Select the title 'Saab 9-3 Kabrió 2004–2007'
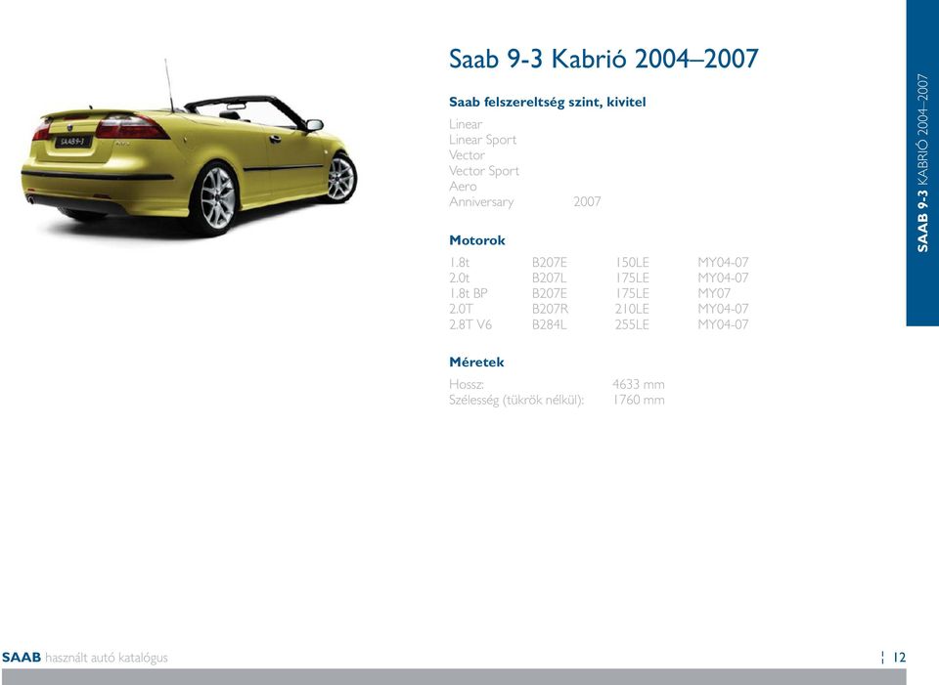This screenshot has height=685, width=939. 604,60
